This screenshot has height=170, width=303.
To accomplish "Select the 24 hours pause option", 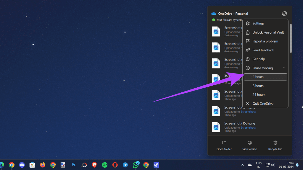I will 259,94.
